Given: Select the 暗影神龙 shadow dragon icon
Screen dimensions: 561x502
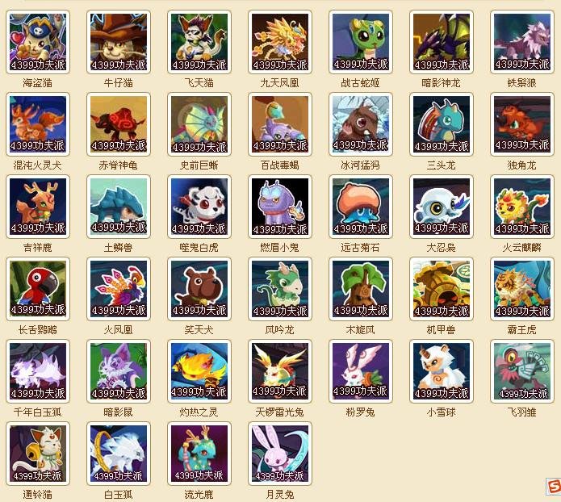Looking at the screenshot, I should coord(442,42).
